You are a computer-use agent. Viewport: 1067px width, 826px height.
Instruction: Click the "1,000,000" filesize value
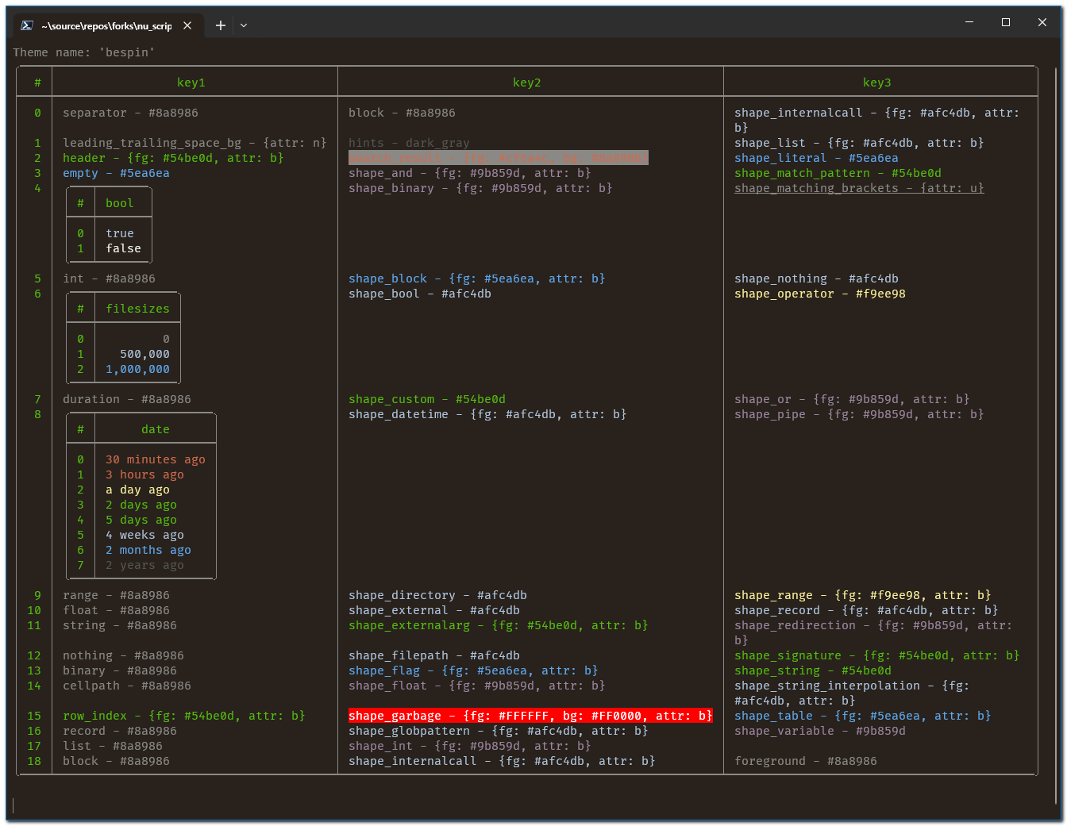coord(138,369)
